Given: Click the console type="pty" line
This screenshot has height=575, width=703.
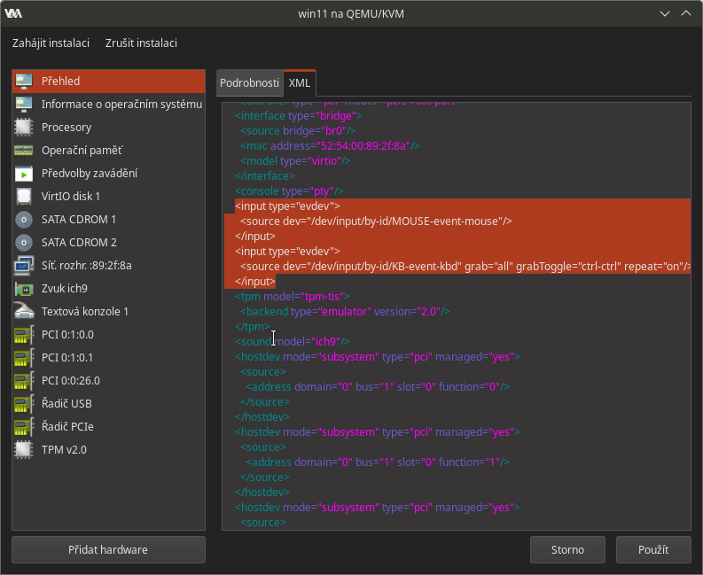Looking at the screenshot, I should tap(289, 191).
